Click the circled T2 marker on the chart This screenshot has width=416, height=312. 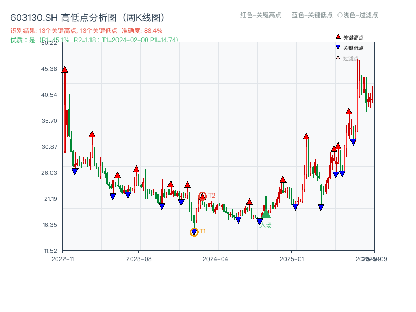[x=202, y=196]
